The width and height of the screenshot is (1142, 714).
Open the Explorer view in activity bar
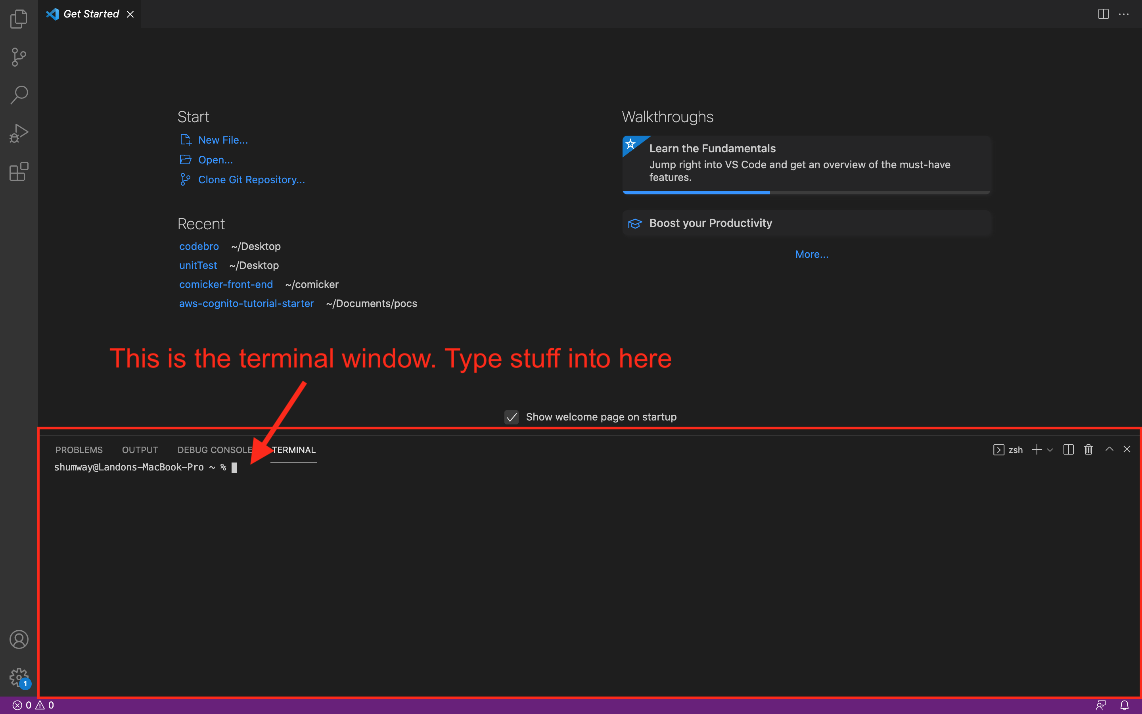click(x=19, y=19)
